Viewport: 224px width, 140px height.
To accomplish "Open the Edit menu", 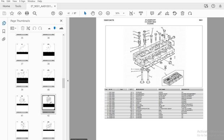I will [8, 1].
